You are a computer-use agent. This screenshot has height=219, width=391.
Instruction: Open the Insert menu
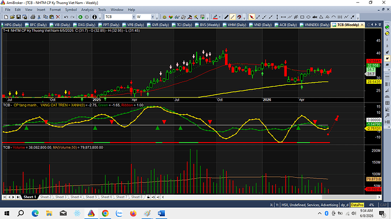[x=41, y=10]
